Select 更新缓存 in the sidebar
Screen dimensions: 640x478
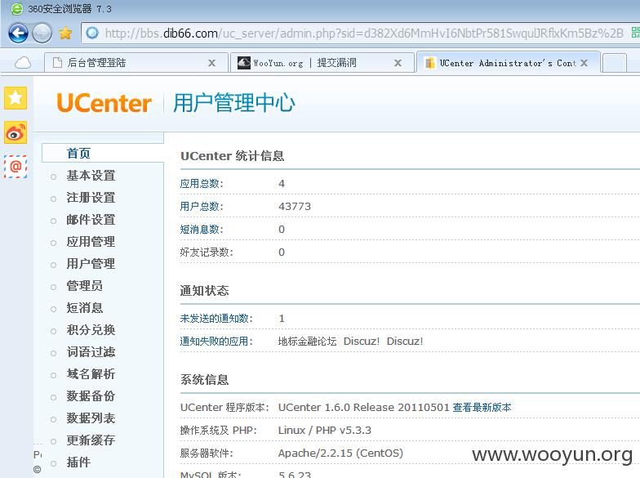tap(91, 440)
